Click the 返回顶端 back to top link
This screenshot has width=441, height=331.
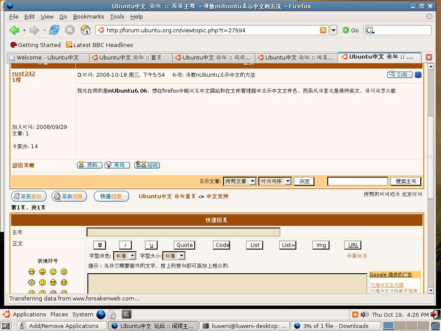pyautogui.click(x=23, y=165)
